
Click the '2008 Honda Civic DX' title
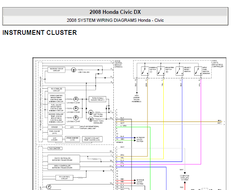pos(115,12)
